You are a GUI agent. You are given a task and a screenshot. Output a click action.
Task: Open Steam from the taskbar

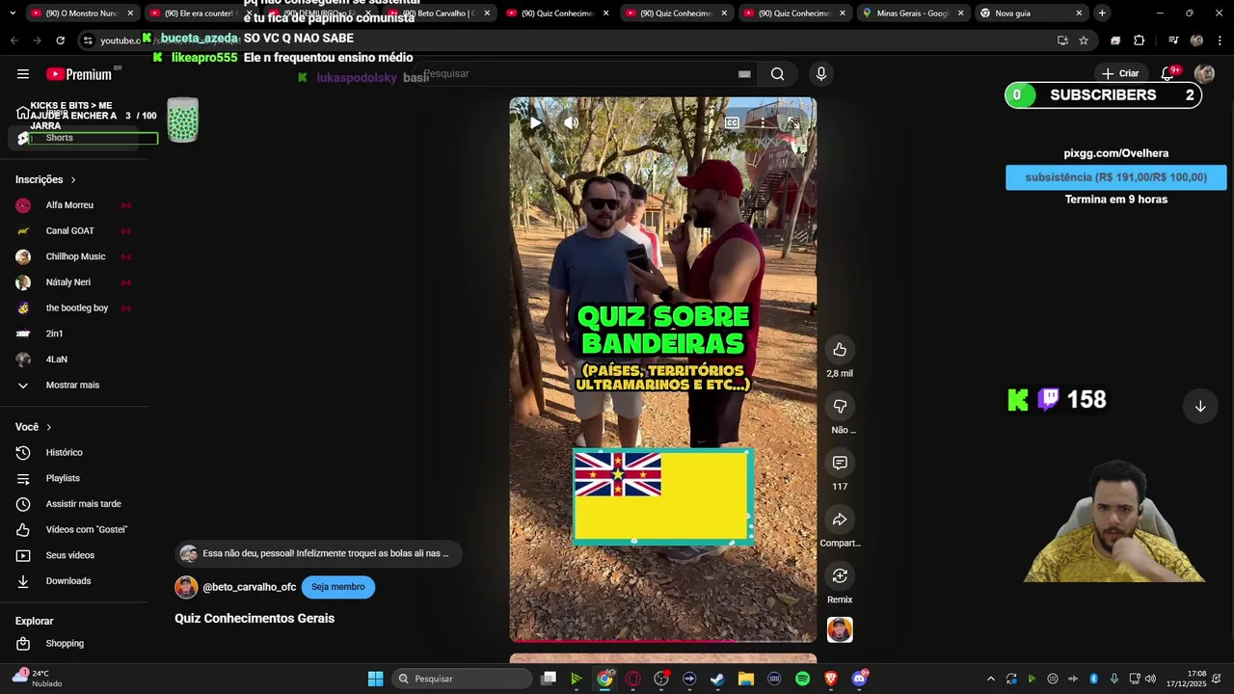tap(717, 679)
